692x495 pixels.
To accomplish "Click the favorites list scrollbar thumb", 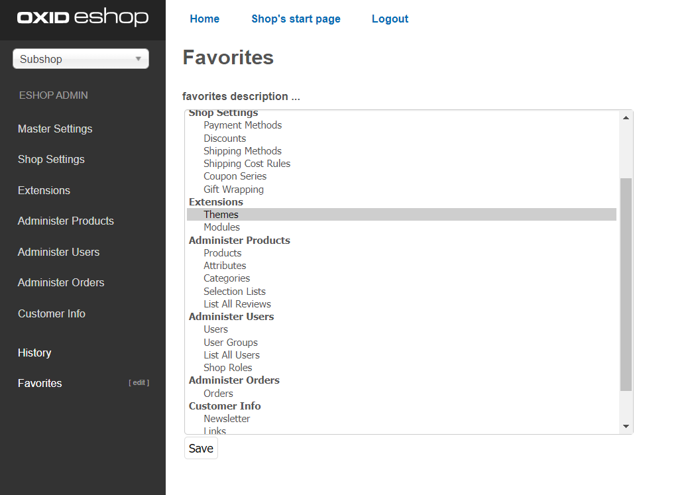I will coord(625,285).
